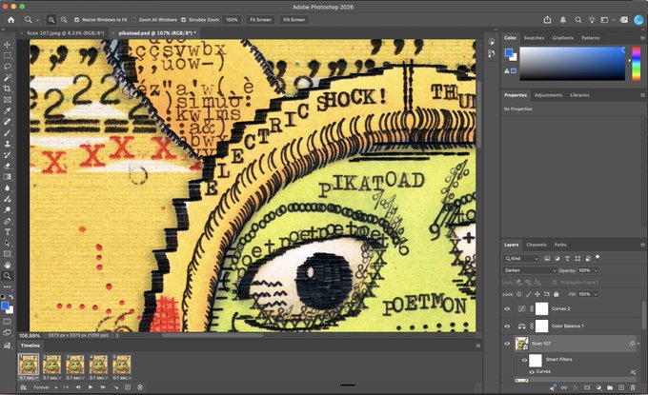Add a layer mask from Layers footer

pos(587,387)
